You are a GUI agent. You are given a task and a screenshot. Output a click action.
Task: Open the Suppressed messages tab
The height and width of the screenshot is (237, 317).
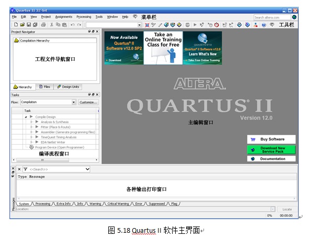tap(157, 203)
